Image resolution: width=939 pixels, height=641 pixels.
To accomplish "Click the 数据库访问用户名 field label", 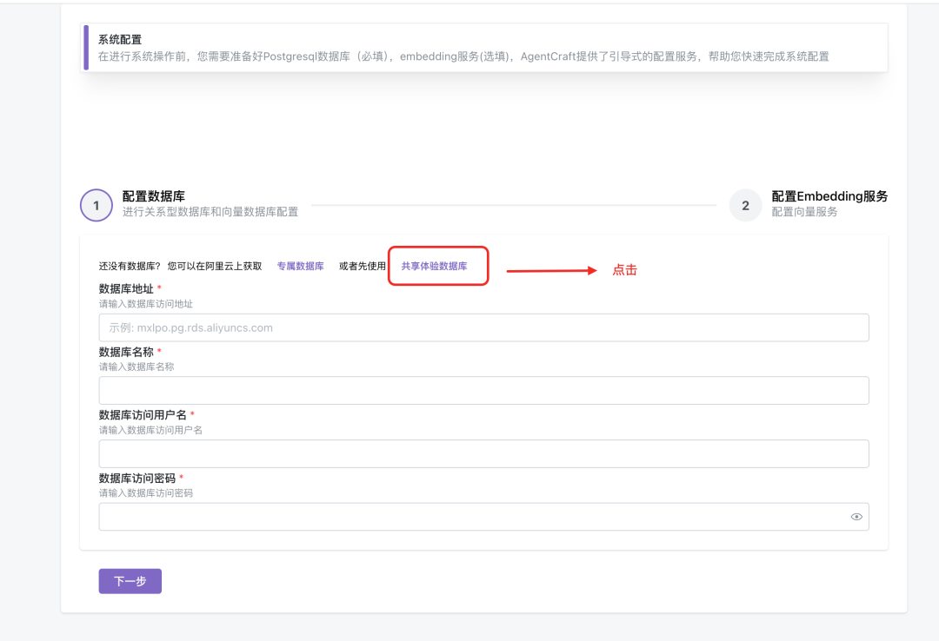I will coord(143,415).
